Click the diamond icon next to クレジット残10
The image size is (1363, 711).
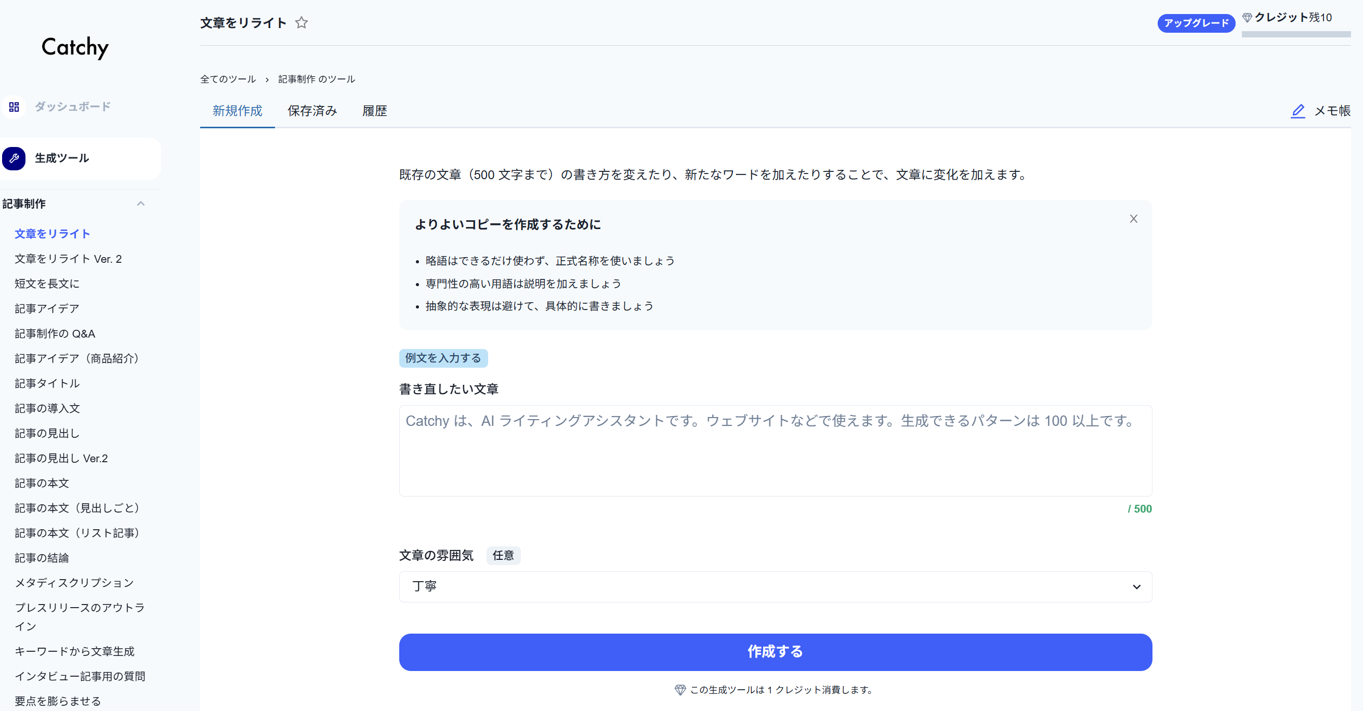tap(1248, 17)
